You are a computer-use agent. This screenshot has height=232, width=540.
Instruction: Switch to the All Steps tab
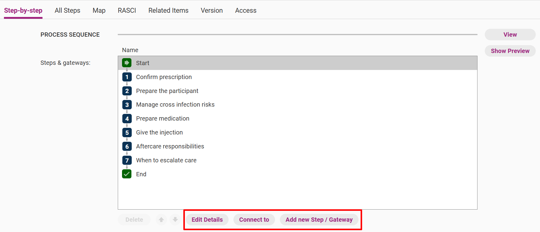pos(67,10)
